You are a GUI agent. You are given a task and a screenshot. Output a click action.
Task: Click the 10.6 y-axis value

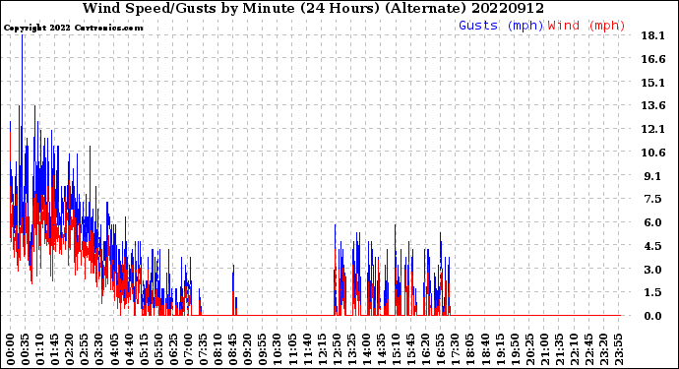point(652,153)
